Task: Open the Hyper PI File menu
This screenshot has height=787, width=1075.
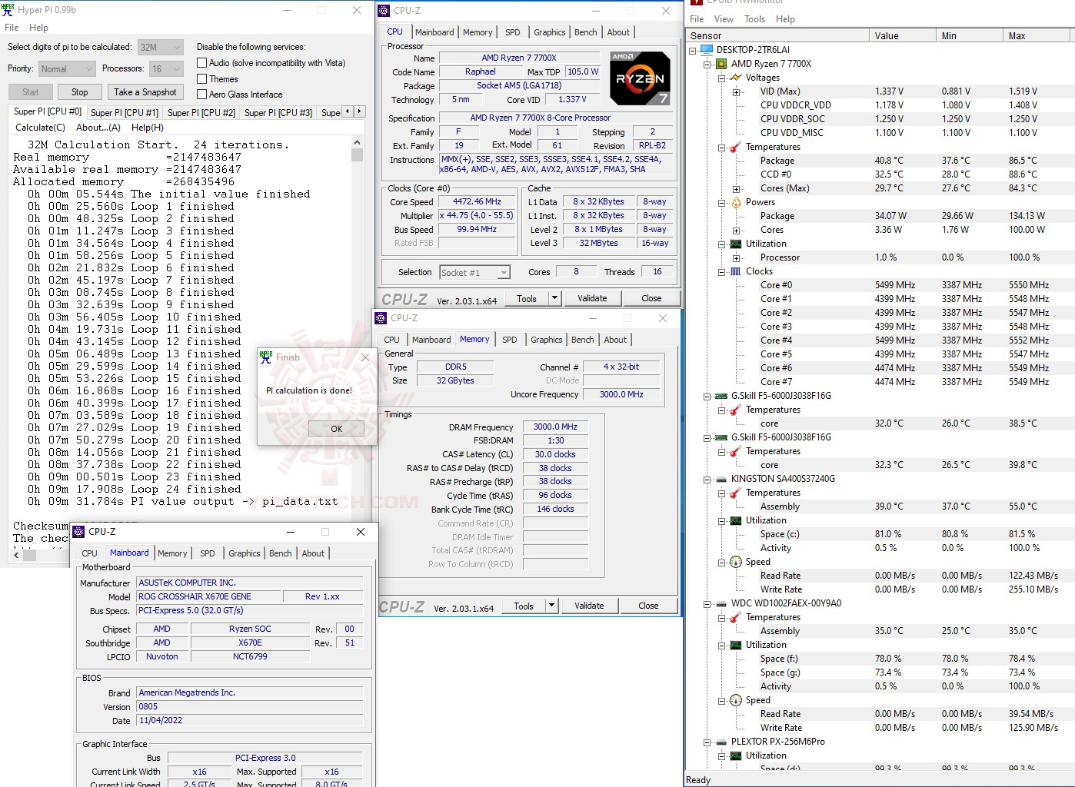Action: (12, 28)
